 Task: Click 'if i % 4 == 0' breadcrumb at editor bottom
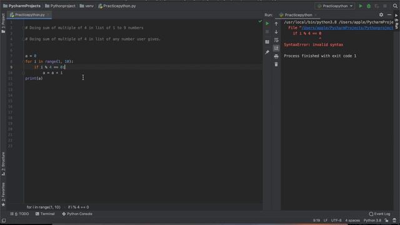pos(78,207)
